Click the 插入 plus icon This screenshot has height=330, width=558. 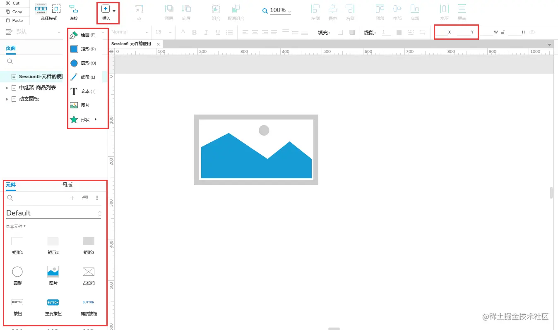pos(106,9)
